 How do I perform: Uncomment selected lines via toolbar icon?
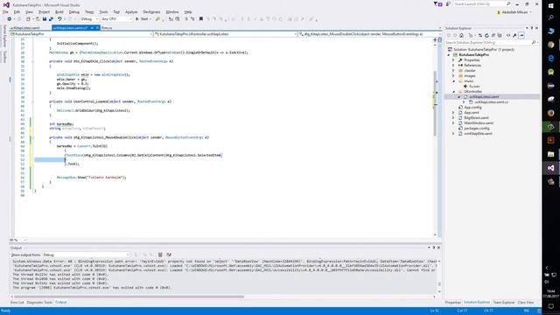[192, 19]
